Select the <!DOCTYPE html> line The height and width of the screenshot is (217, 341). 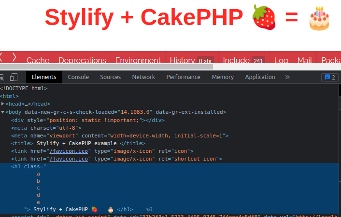[x=24, y=88]
